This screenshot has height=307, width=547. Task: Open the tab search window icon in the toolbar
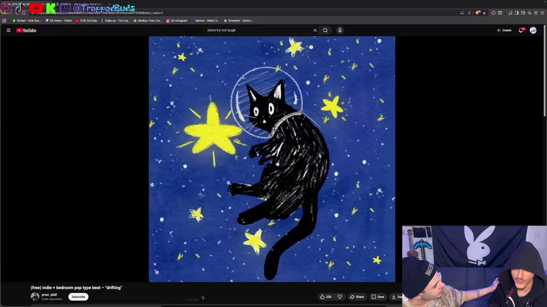[500, 13]
